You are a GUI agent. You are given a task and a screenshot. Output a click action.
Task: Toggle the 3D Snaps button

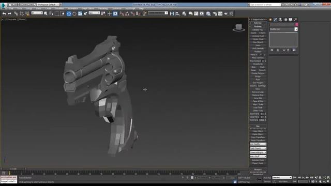point(122,14)
